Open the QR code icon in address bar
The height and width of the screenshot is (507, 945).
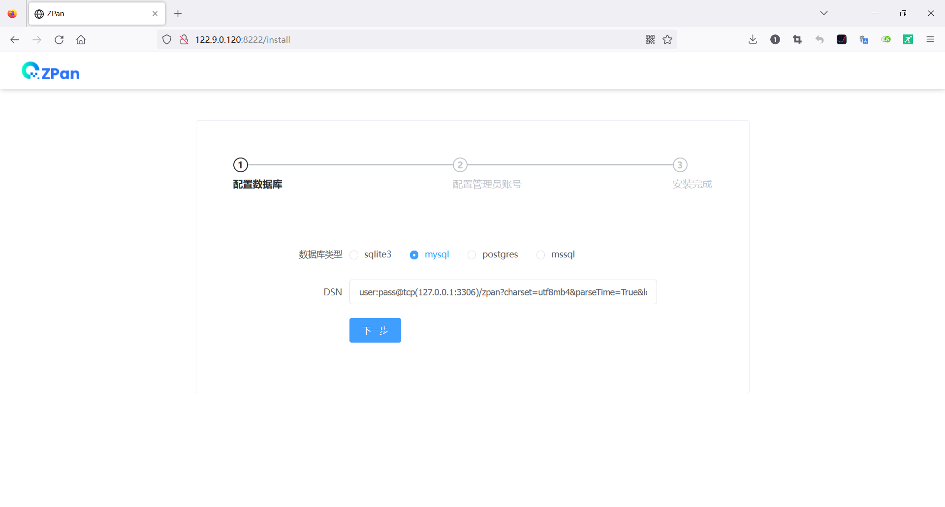click(x=650, y=39)
